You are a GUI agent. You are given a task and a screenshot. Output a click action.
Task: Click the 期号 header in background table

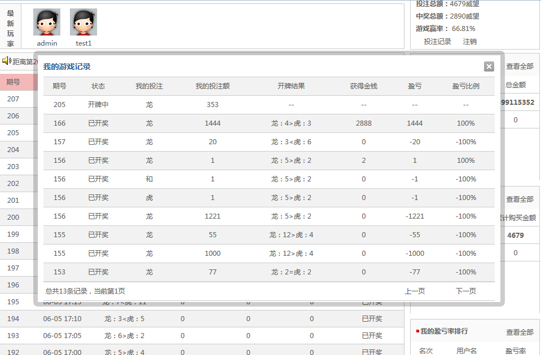point(13,82)
